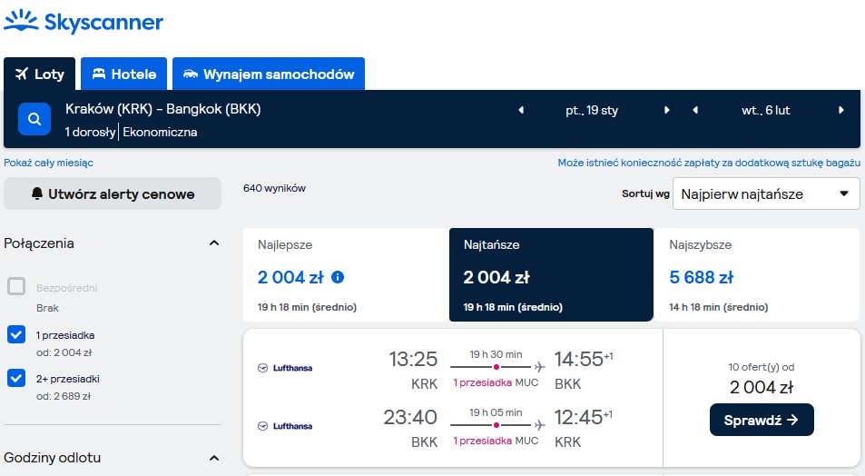Click the Sprawdź button

pos(762,420)
